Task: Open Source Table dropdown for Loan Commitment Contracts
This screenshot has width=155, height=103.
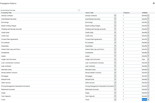Action: (x=115, y=63)
